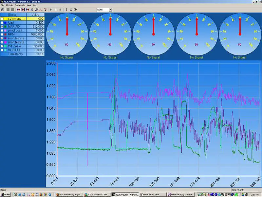Click the third red H-shaped marker icon
Image resolution: width=262 pixels, height=197 pixels.
point(28,10)
